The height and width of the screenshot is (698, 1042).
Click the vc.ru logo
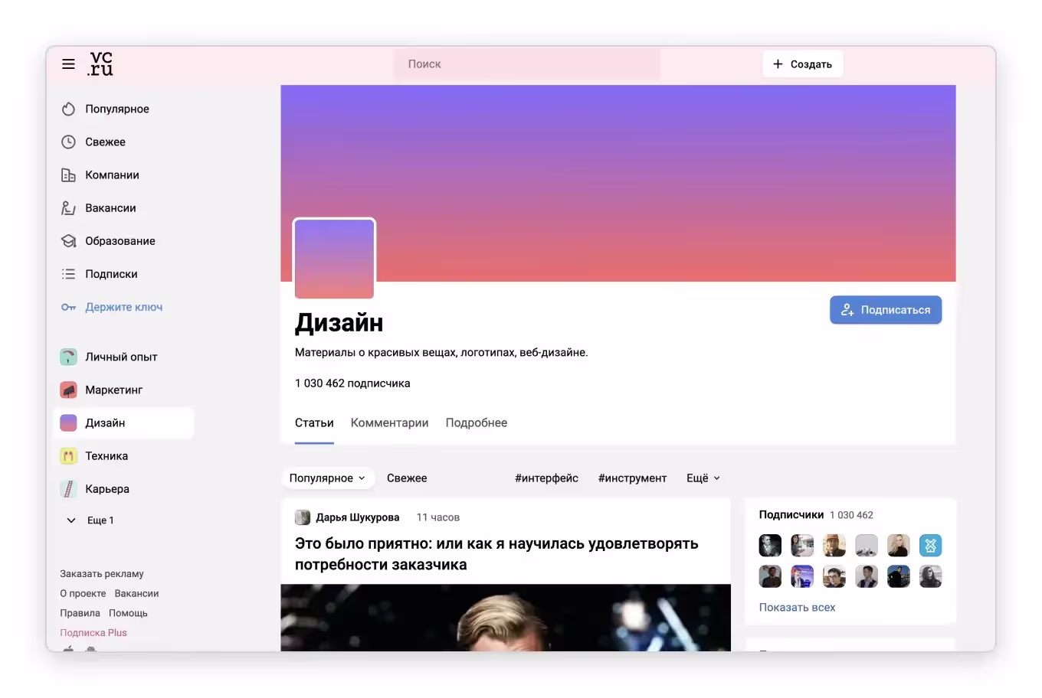click(100, 64)
